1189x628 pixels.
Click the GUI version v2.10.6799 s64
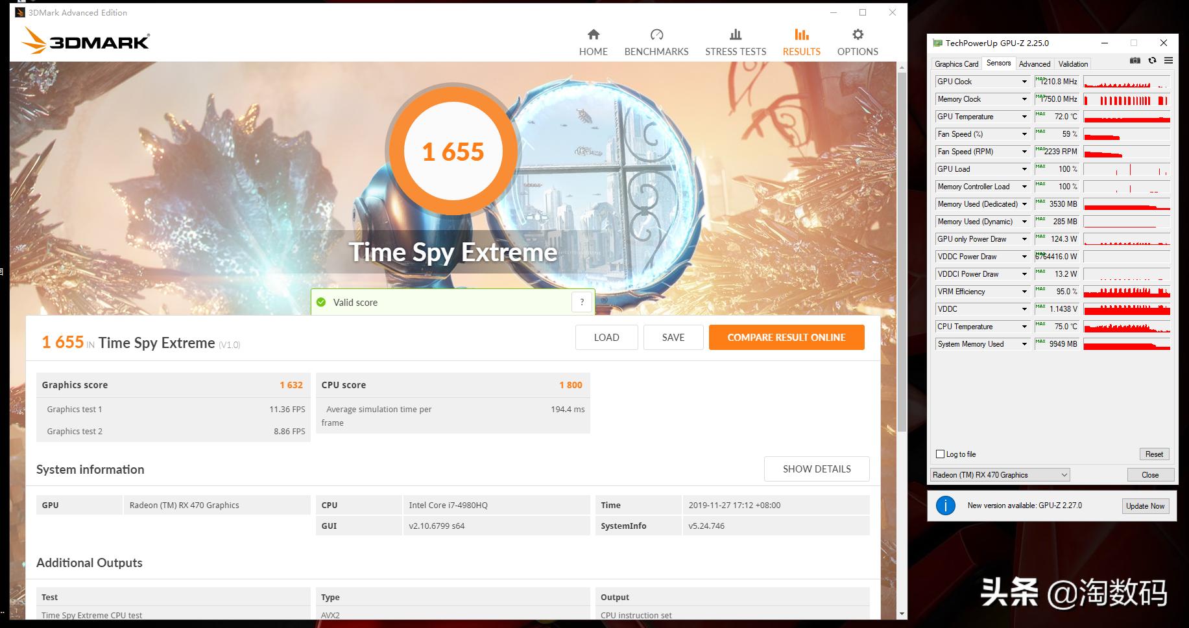pos(437,526)
